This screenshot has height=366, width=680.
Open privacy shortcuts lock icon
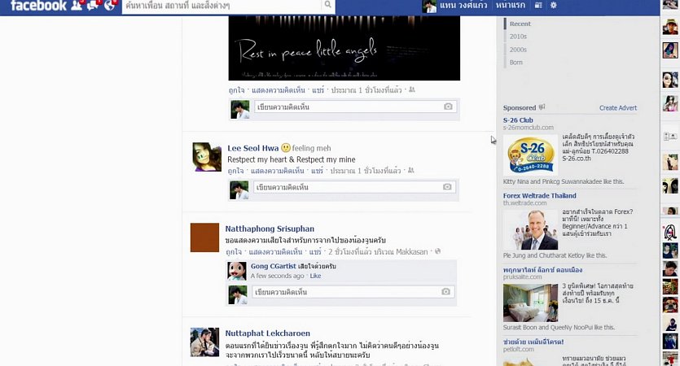point(538,6)
